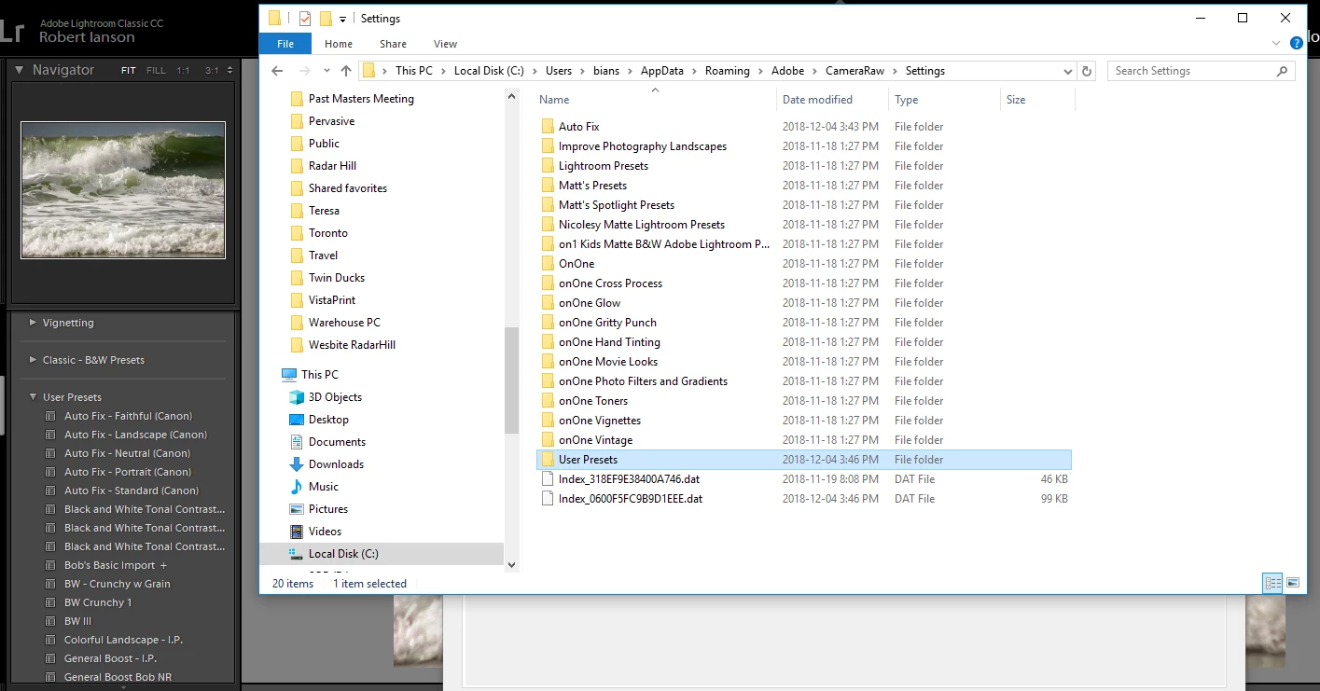
Task: Set Navigator zoom to FIT
Action: (128, 71)
